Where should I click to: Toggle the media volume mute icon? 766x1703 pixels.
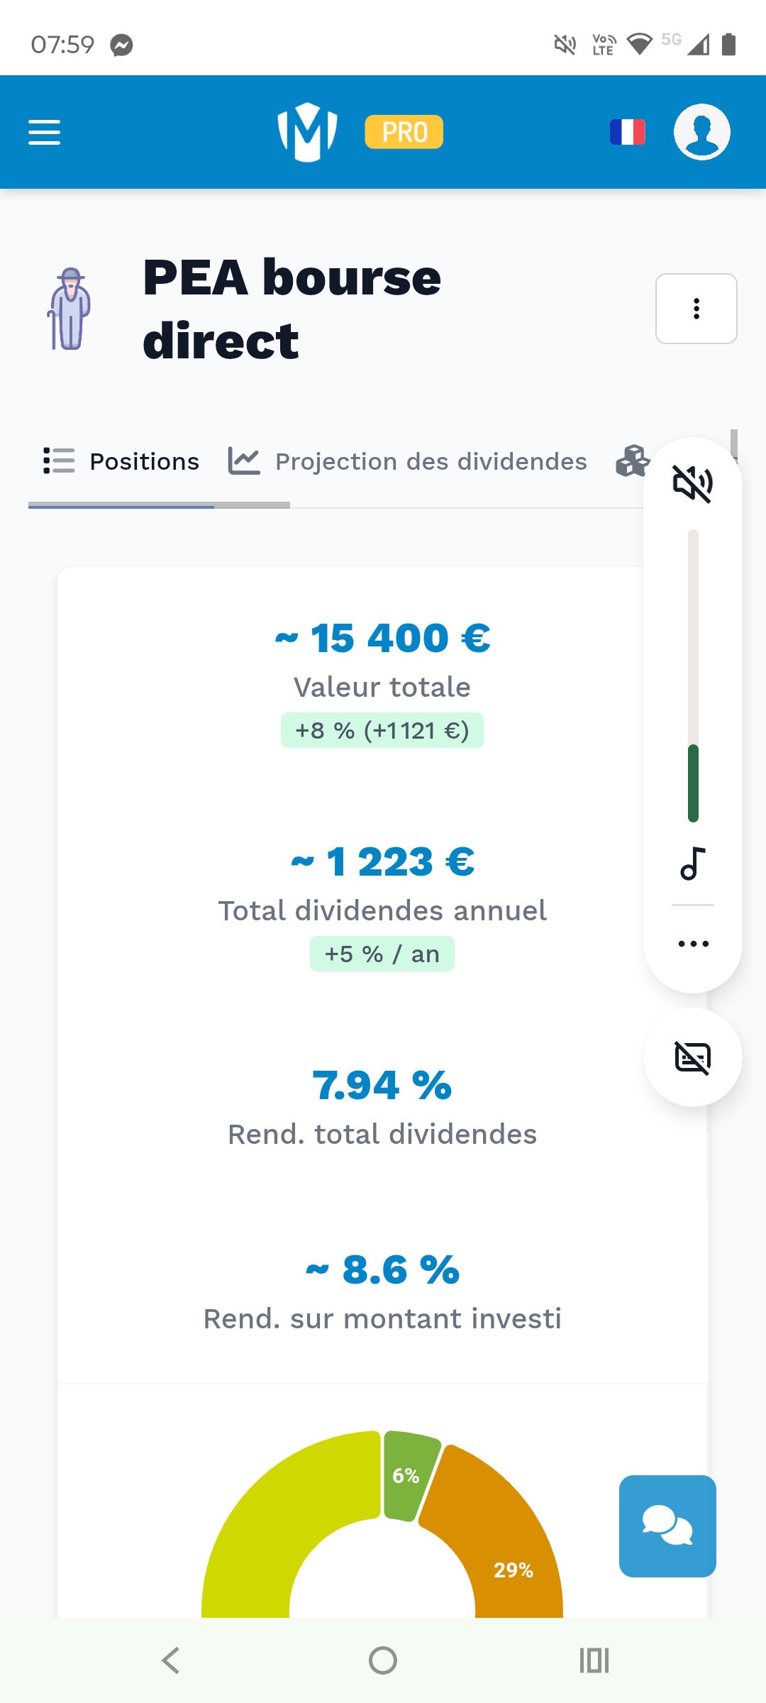(693, 484)
